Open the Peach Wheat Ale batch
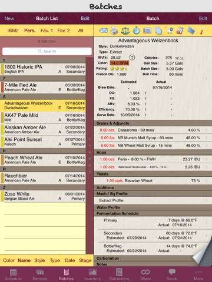The width and height of the screenshot is (212, 282). tap(43, 160)
